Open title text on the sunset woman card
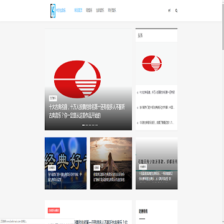224x224 pixels. 109,177
